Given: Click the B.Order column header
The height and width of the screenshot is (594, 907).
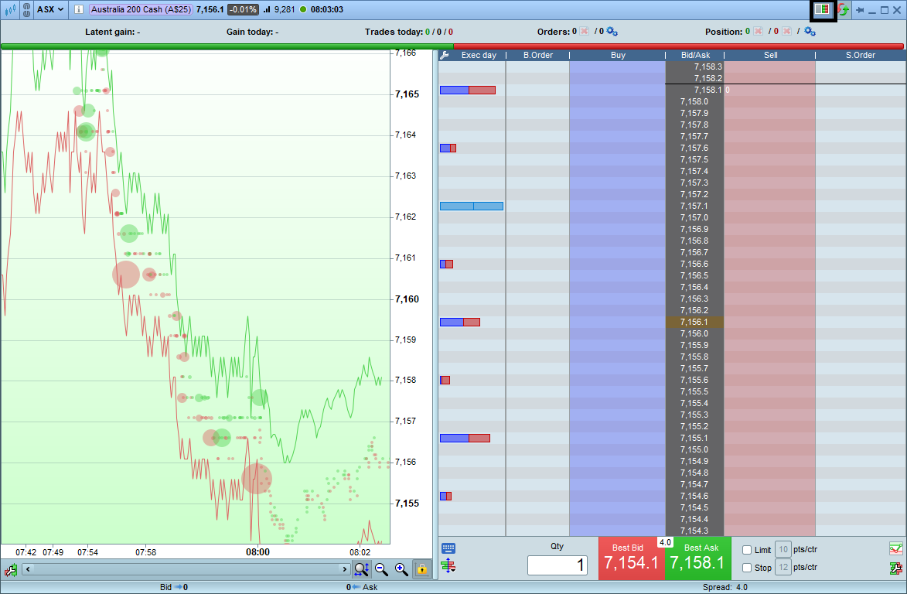Looking at the screenshot, I should click(538, 55).
